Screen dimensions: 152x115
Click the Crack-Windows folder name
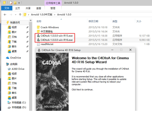[x=50, y=27]
